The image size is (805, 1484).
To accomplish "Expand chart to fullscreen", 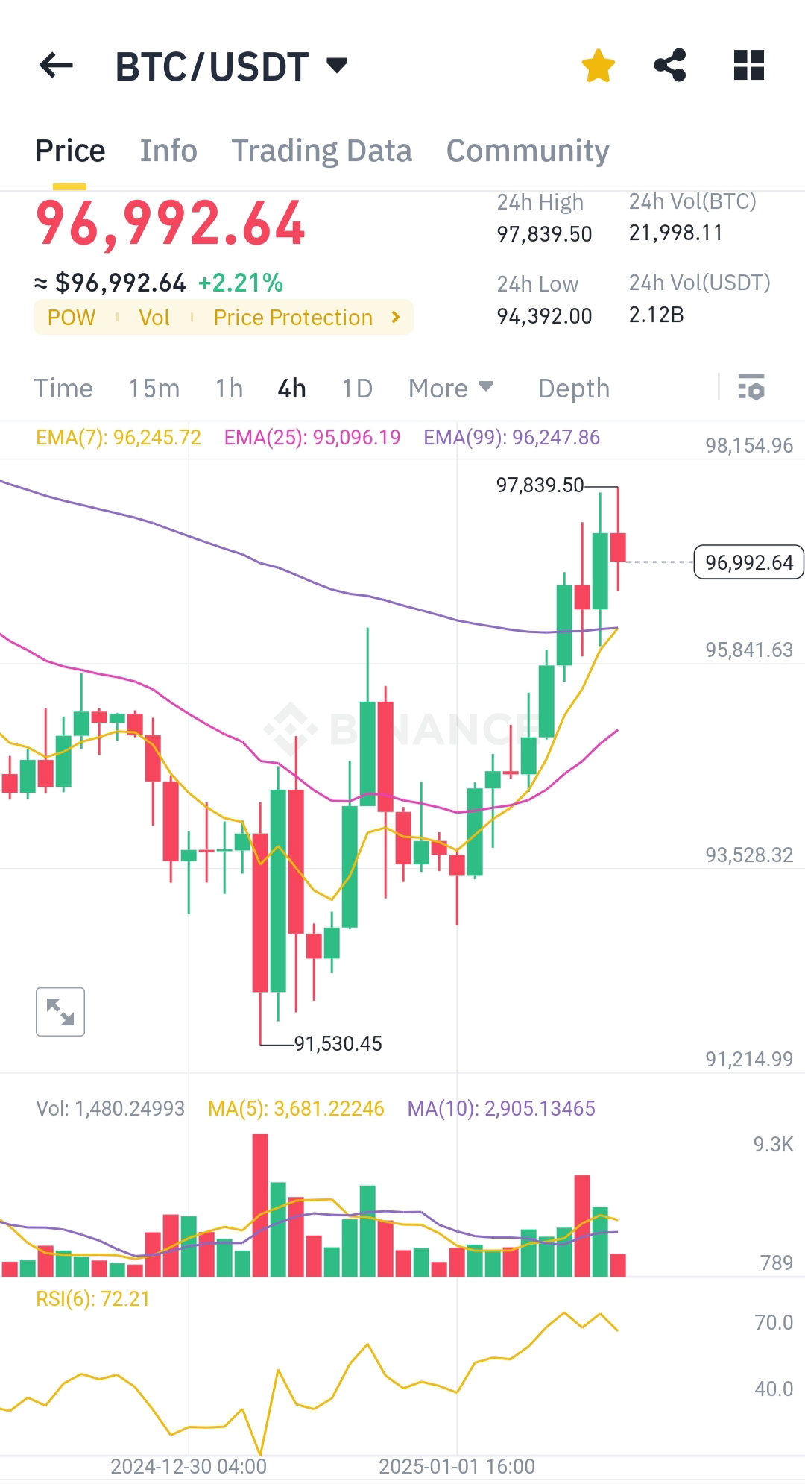I will [x=60, y=1012].
